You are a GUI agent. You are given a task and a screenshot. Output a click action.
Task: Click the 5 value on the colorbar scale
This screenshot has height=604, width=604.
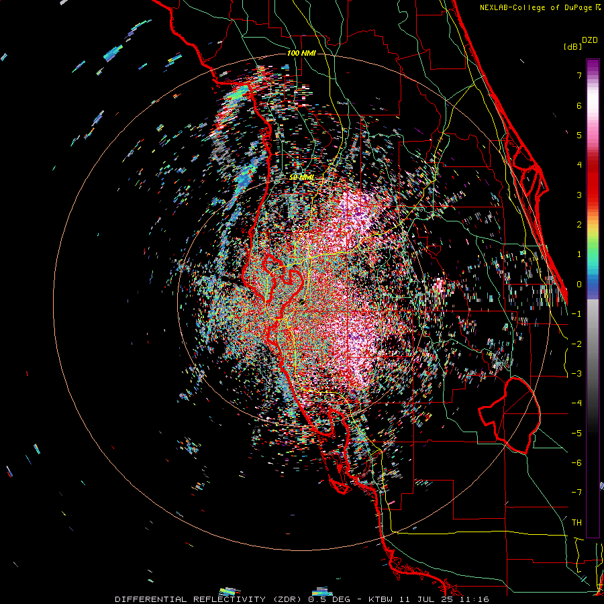[x=579, y=135]
